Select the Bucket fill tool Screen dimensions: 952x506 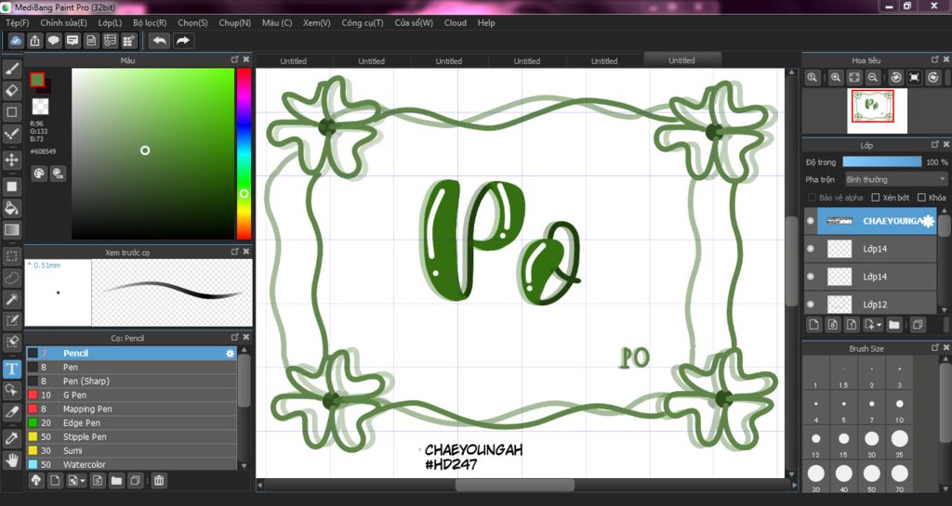click(x=11, y=208)
